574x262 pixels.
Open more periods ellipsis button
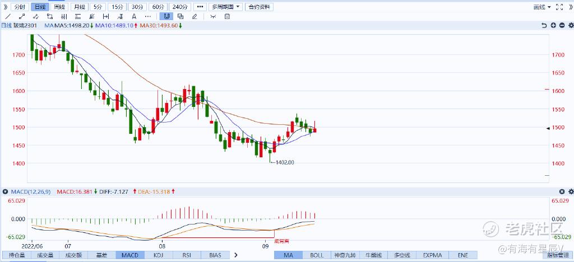[200, 7]
